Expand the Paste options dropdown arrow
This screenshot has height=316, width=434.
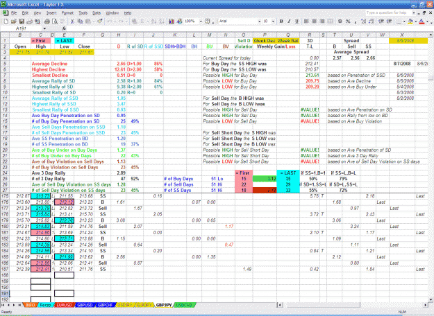pos(92,21)
